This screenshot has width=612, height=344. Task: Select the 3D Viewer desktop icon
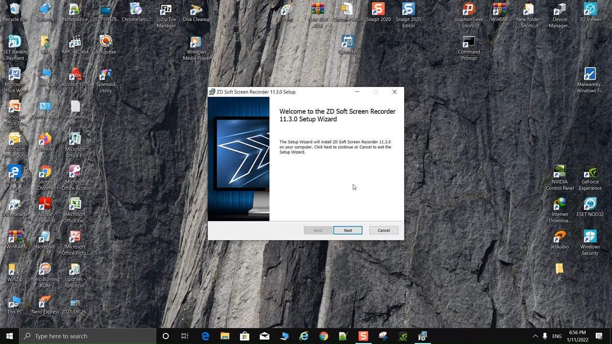click(590, 13)
